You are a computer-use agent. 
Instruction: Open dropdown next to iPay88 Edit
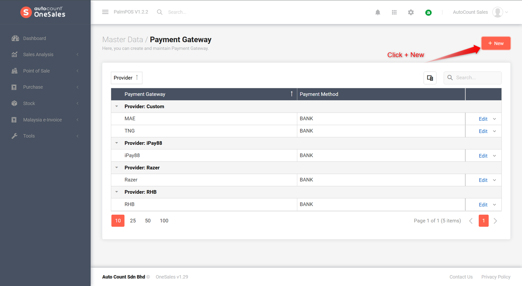click(x=494, y=156)
